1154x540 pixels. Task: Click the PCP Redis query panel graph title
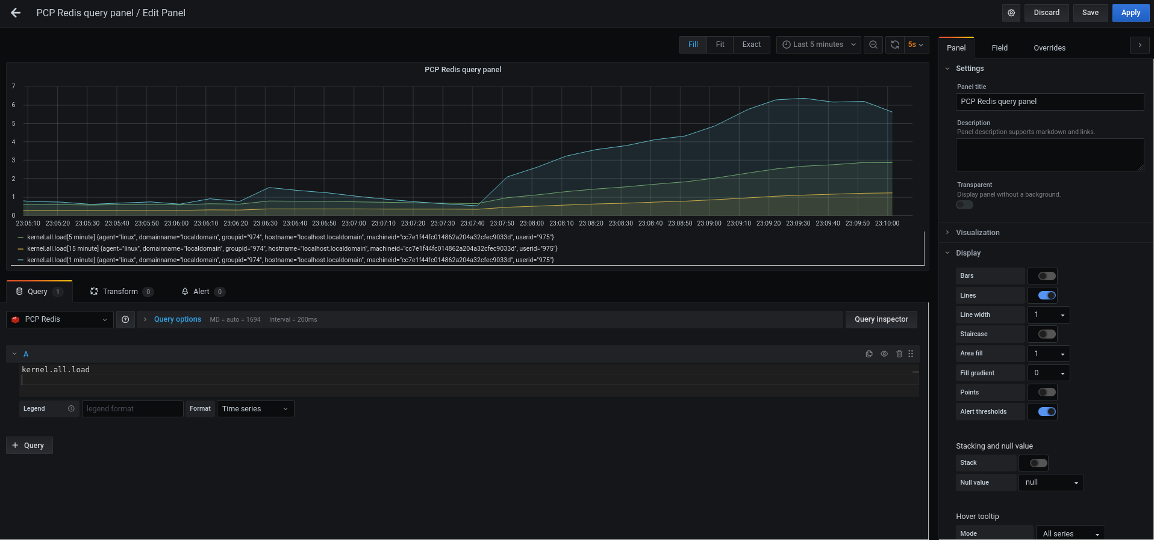click(463, 70)
